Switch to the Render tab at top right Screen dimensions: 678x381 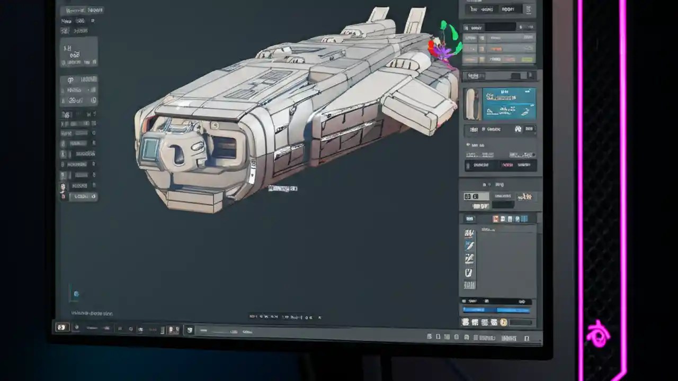(x=507, y=9)
